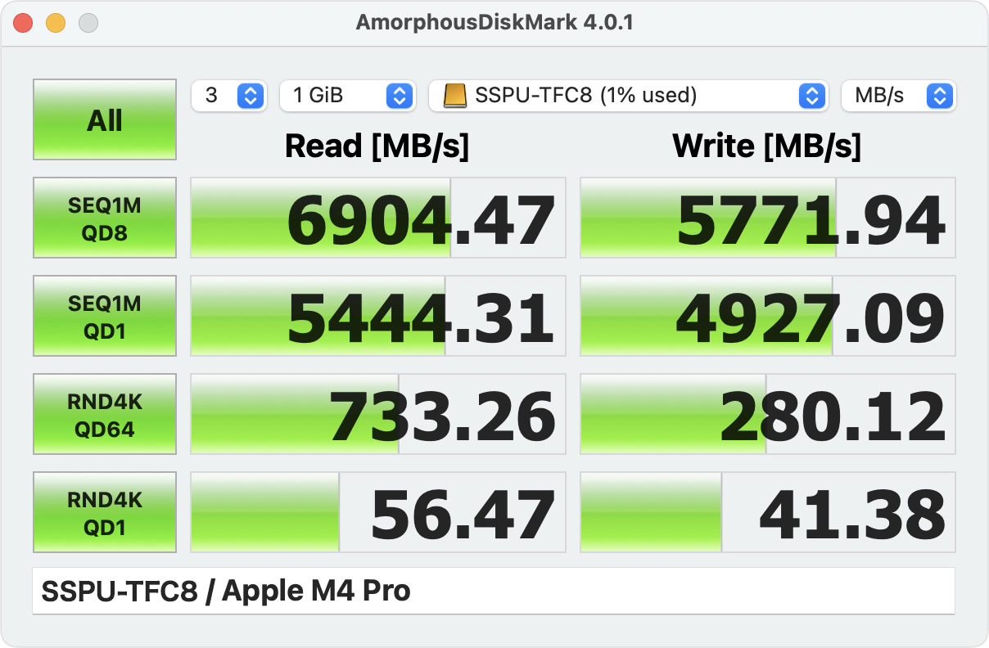This screenshot has width=989, height=648.
Task: Change the MB/s unit dropdown
Action: click(898, 96)
